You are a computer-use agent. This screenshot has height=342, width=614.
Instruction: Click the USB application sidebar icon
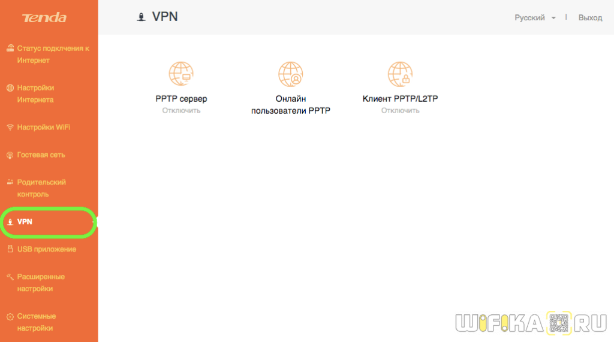(10, 249)
